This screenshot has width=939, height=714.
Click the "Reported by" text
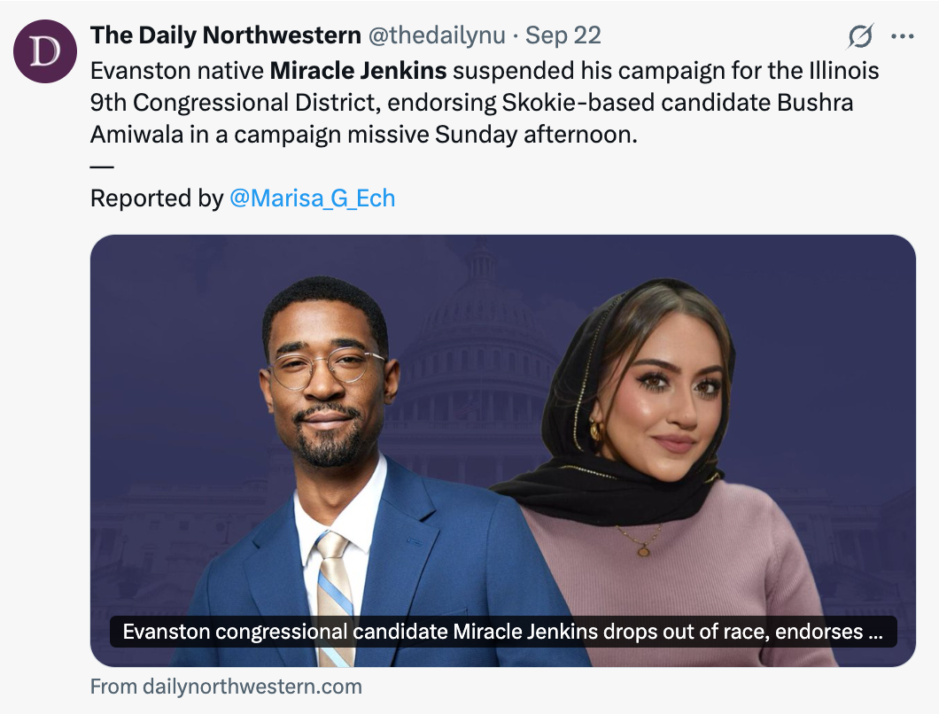[156, 198]
